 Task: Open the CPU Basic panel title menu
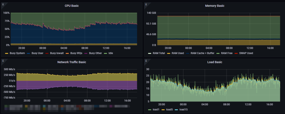tap(72, 6)
